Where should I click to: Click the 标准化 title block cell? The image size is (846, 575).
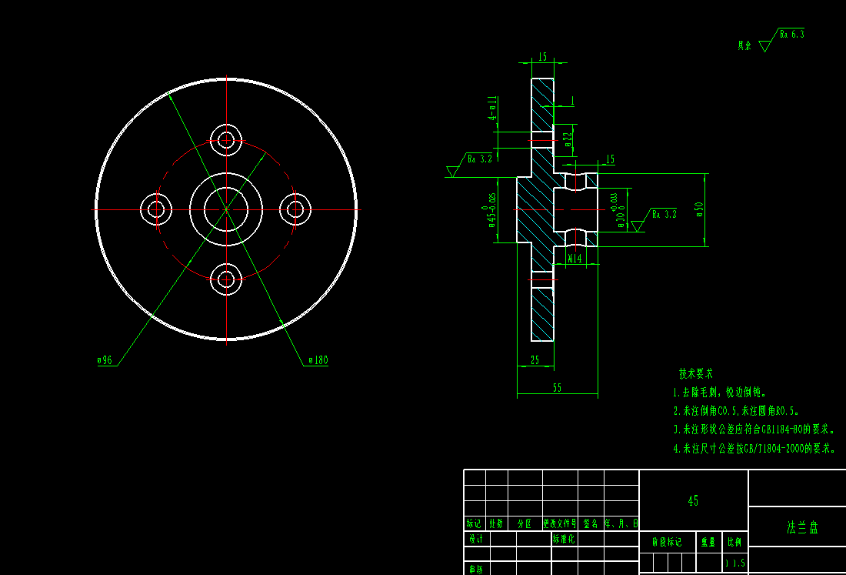tap(564, 539)
